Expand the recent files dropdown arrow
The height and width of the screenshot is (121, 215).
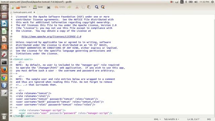(x=29, y=7)
